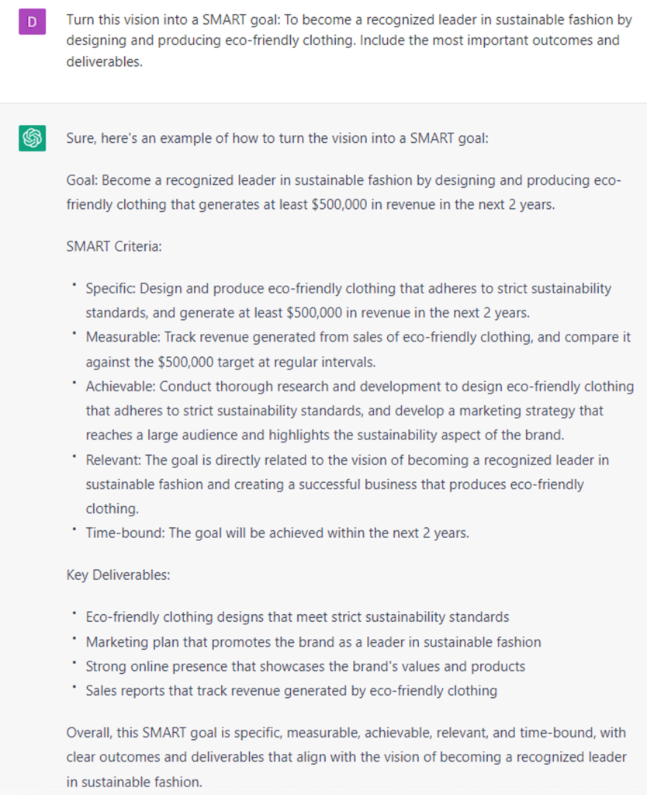Click the "Specific:" bullet point
Screen dimensions: 647x795
coord(348,300)
